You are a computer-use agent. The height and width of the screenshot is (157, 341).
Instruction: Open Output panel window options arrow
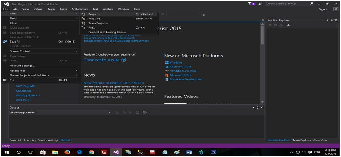(253, 108)
